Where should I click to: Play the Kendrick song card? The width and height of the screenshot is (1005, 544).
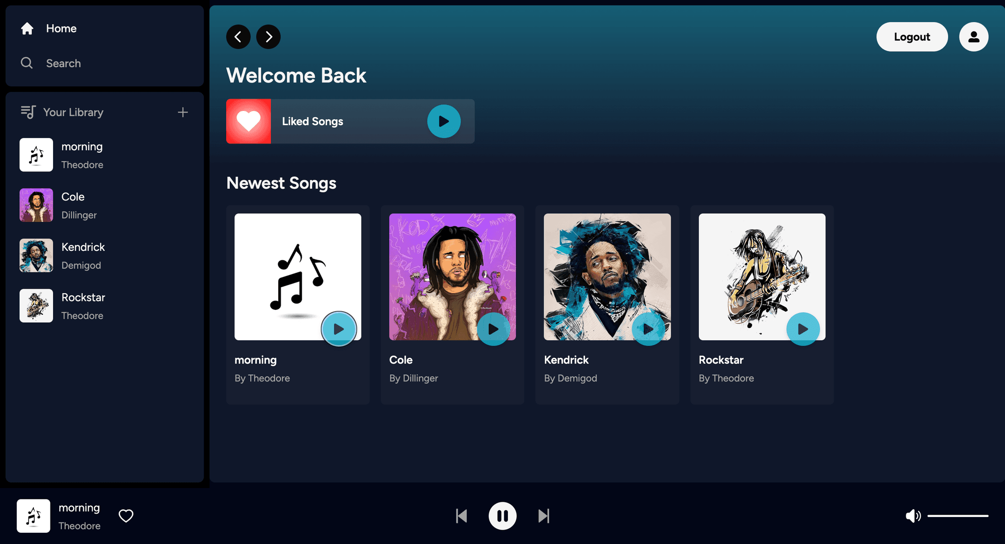point(648,329)
